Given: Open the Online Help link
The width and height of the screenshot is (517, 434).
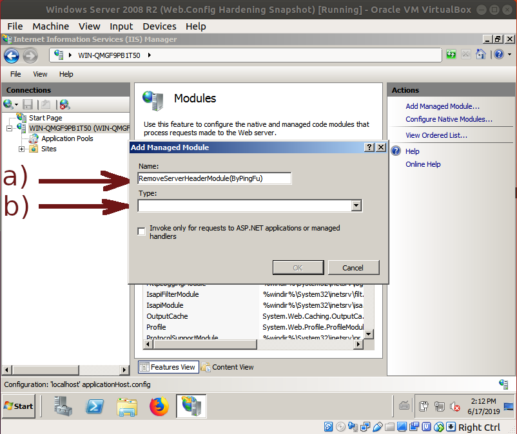Looking at the screenshot, I should tap(423, 164).
